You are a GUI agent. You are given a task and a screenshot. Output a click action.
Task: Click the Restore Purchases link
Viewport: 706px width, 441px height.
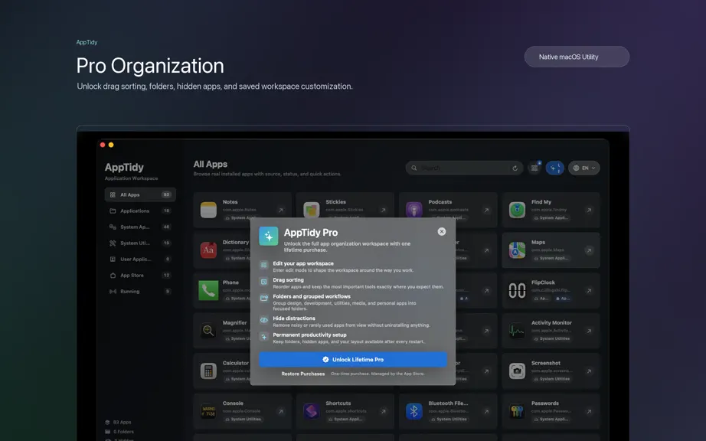tap(303, 374)
